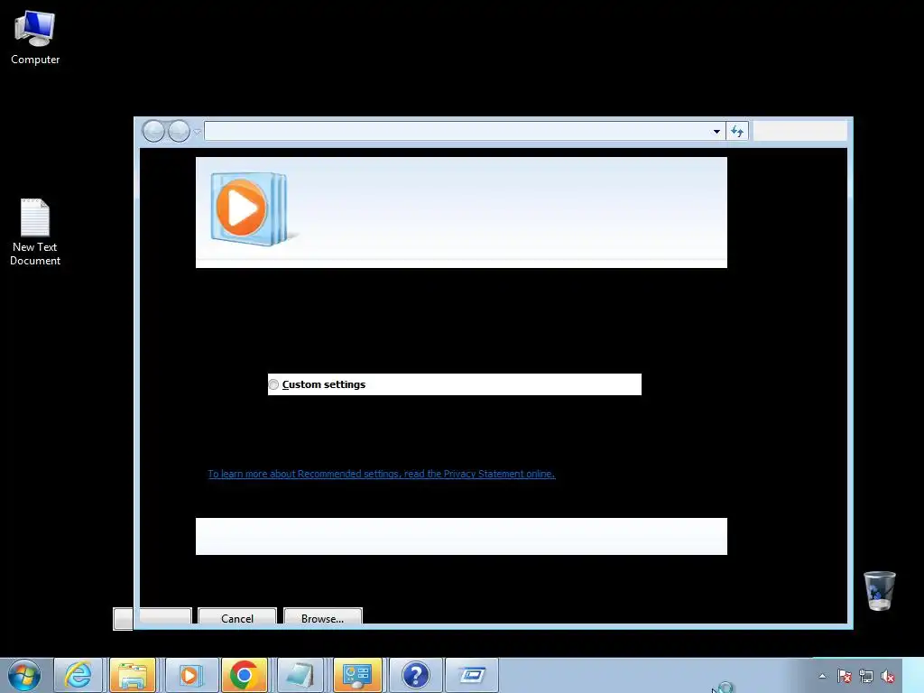Open the Notepad taskbar icon
This screenshot has height=693, width=924.
300,675
